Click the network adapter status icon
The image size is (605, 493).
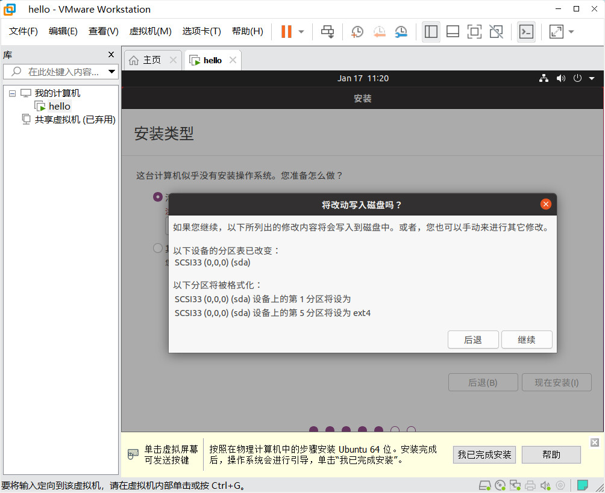tap(515, 485)
